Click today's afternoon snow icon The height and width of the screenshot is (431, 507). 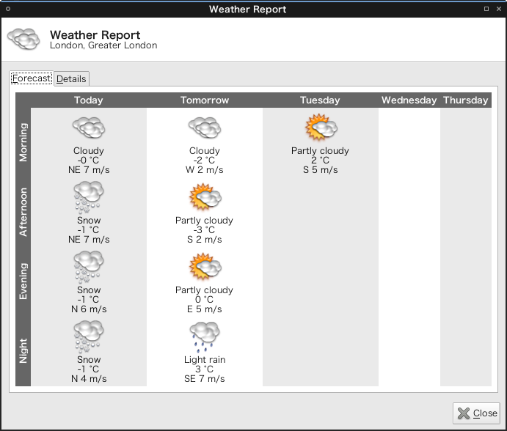(x=89, y=197)
